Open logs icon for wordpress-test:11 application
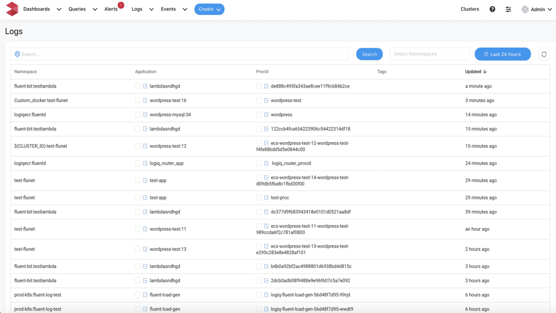This screenshot has width=556, height=313. (145, 229)
